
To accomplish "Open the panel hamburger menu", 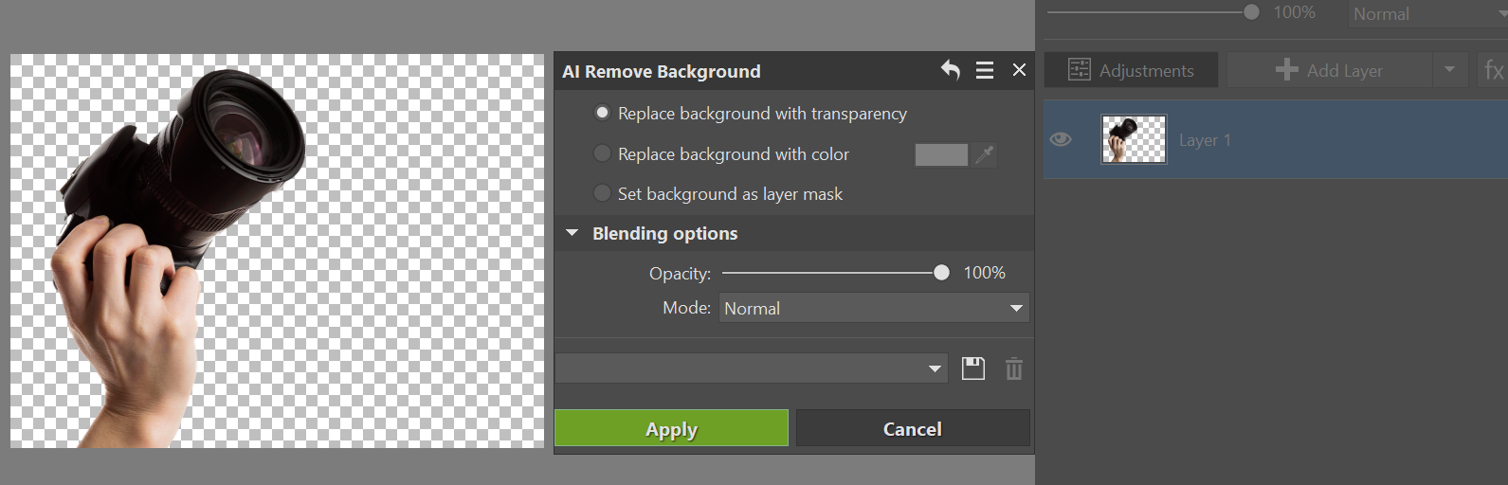I will (985, 70).
